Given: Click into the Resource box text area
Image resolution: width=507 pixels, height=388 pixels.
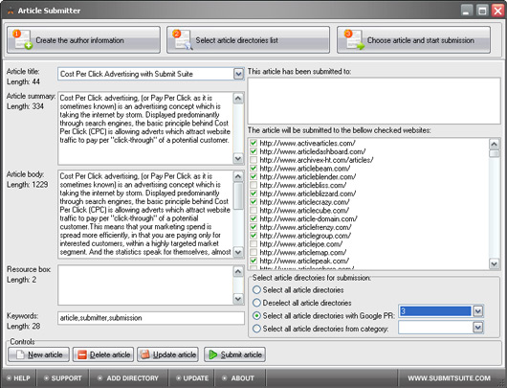Looking at the screenshot, I should [x=145, y=285].
